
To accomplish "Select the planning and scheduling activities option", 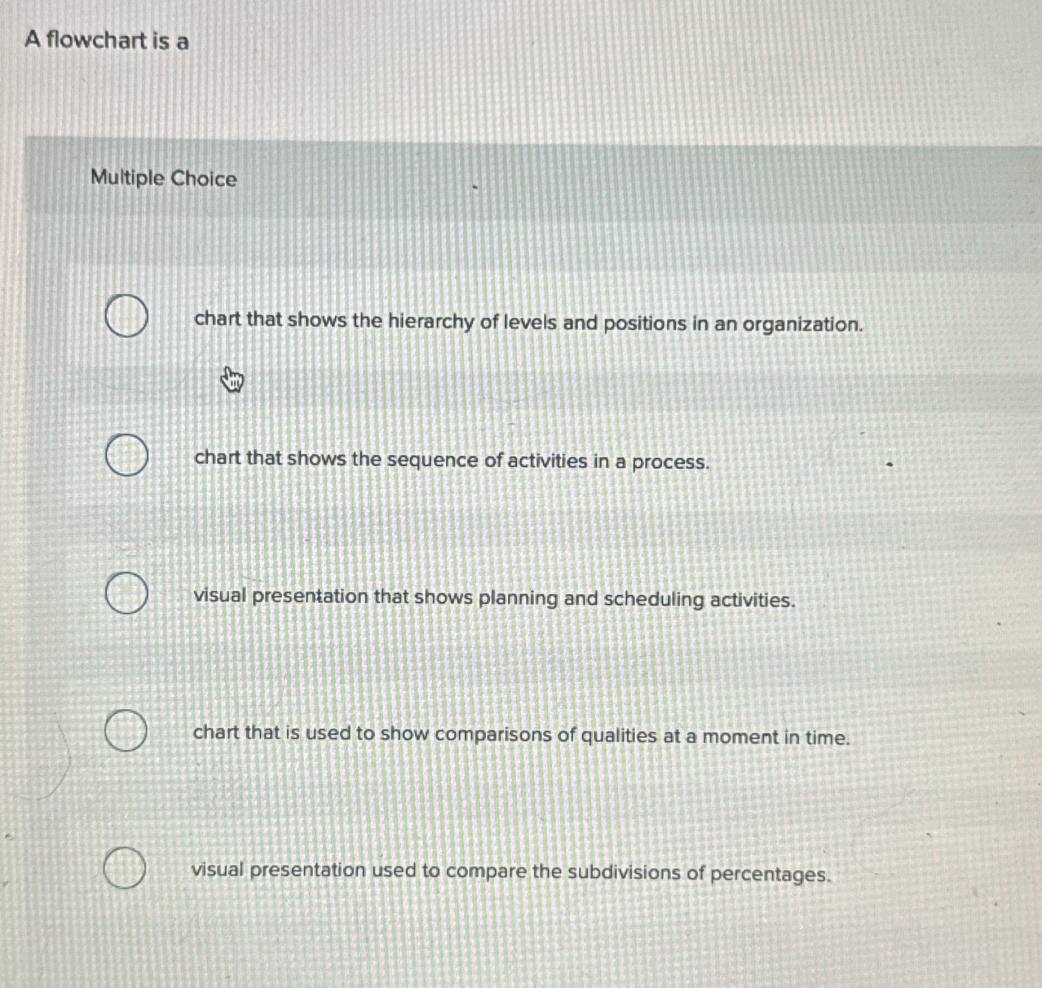I will 125,592.
